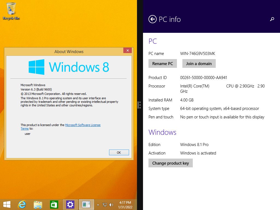
Task: Select PC name value WIN-746G9V503MK
Action: 197,54
